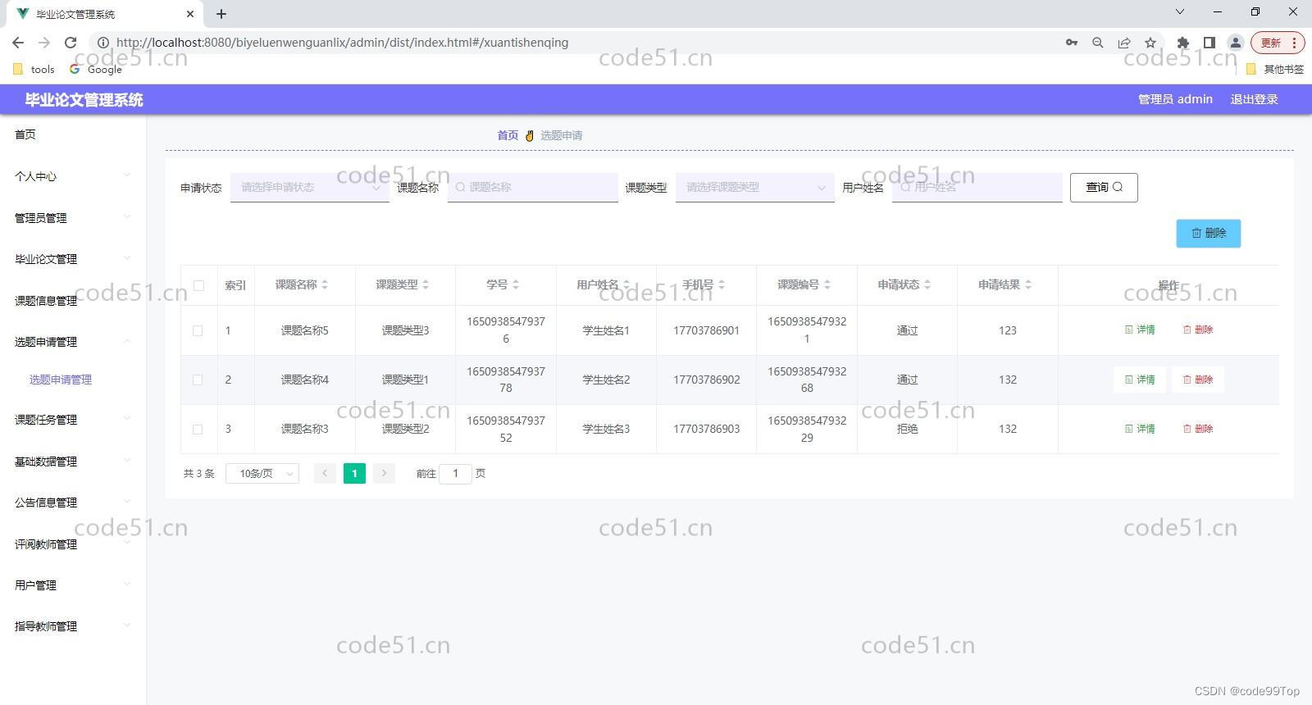Check the row for 课题名称3
Image resolution: width=1312 pixels, height=705 pixels.
[198, 429]
